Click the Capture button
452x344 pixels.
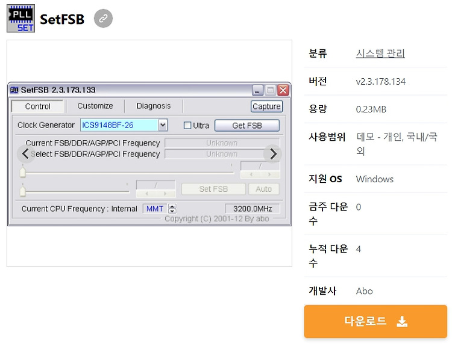tap(266, 106)
